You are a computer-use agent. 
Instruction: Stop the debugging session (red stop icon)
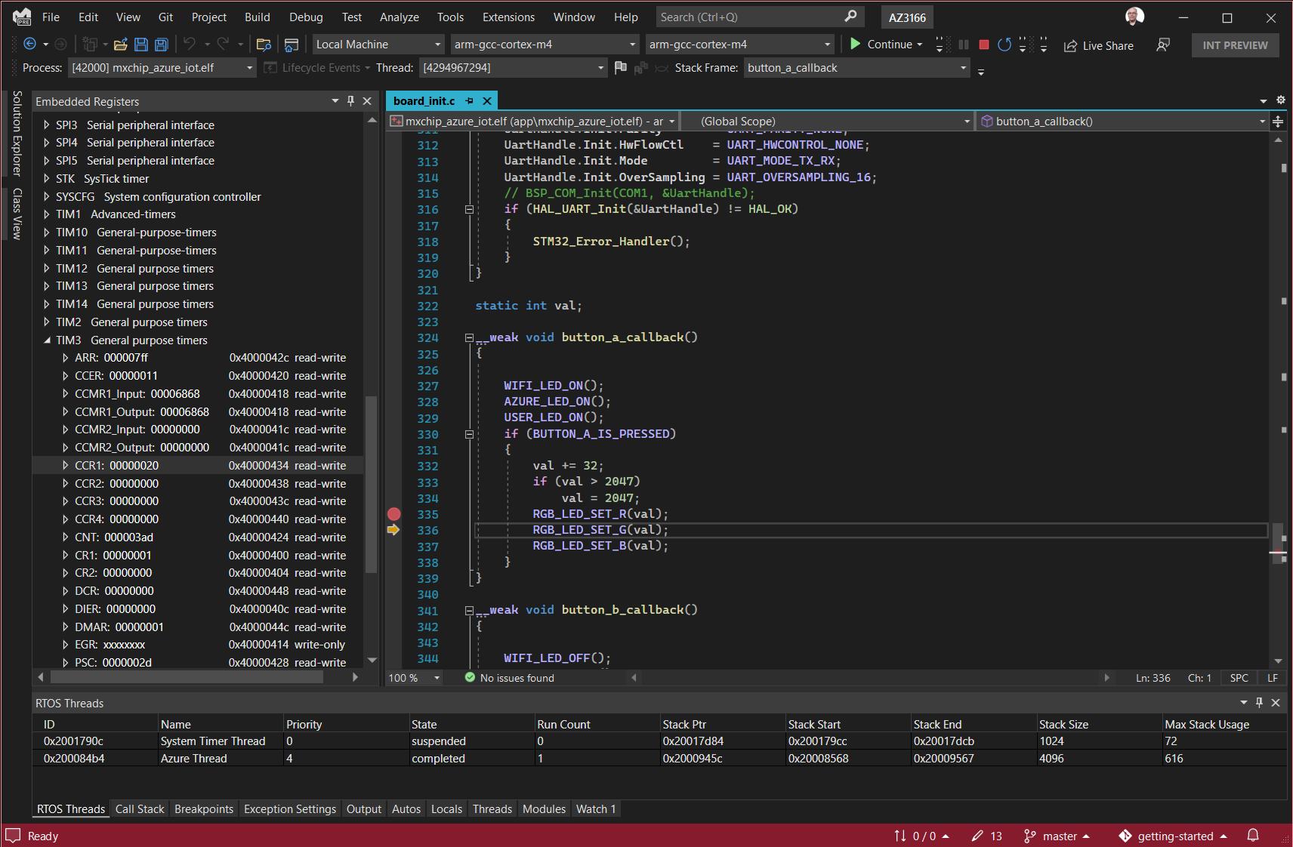[x=983, y=45]
